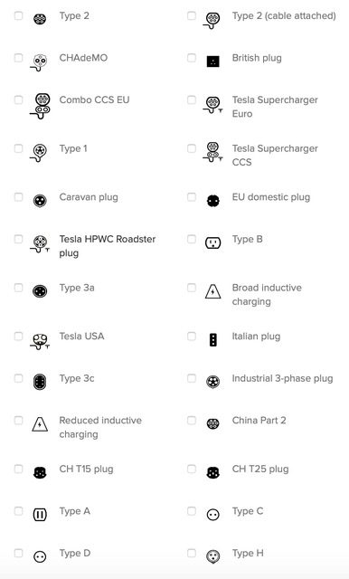The width and height of the screenshot is (349, 579).
Task: Click the Industrial 3-phase plug label
Action: click(x=282, y=378)
